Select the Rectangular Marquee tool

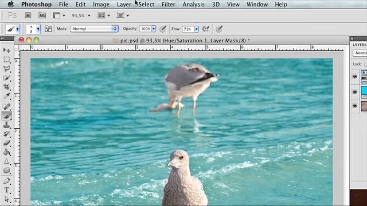click(6, 60)
